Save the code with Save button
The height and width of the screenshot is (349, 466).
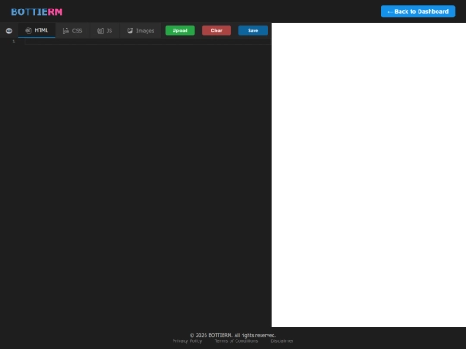(253, 30)
